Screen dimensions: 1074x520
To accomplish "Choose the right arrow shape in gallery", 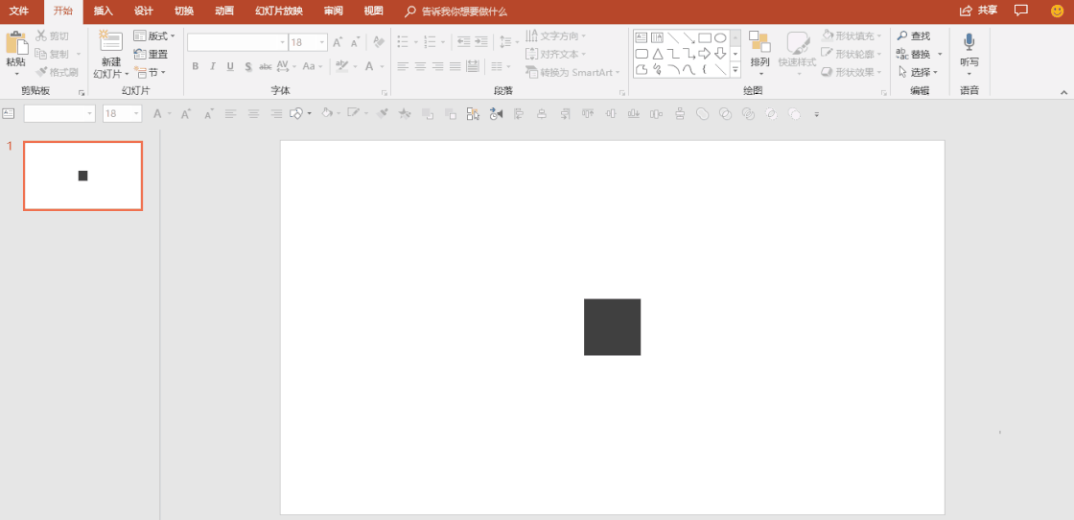I will point(704,54).
